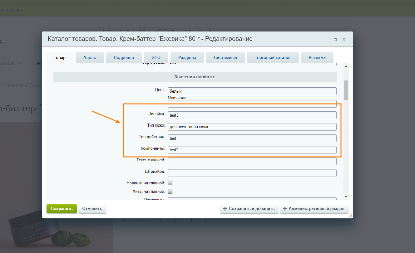The image size is (415, 253).
Task: Click the scrollbar down arrow
Action: [x=346, y=197]
